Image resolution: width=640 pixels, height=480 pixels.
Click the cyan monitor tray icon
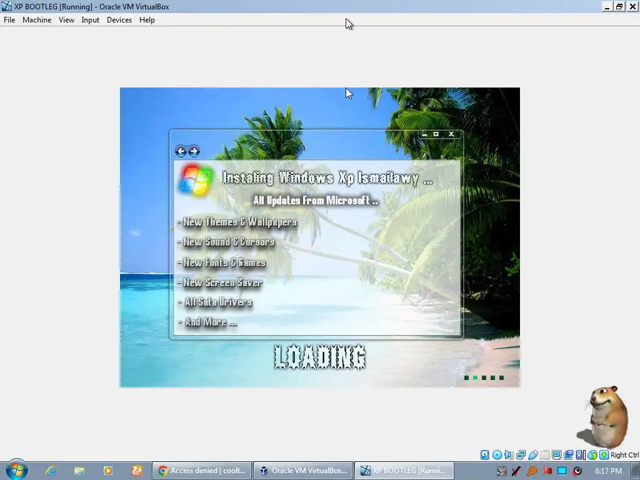[562, 471]
